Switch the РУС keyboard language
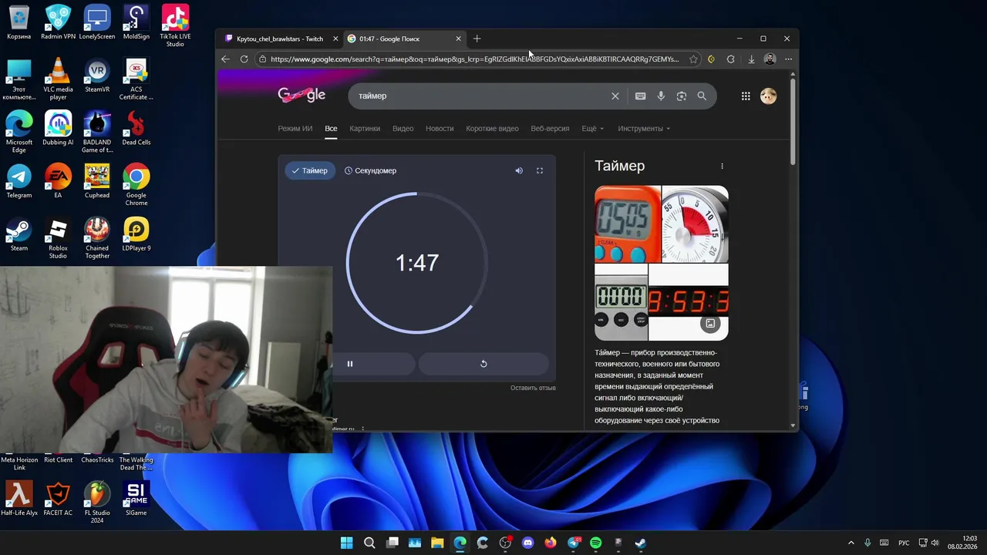 click(904, 543)
